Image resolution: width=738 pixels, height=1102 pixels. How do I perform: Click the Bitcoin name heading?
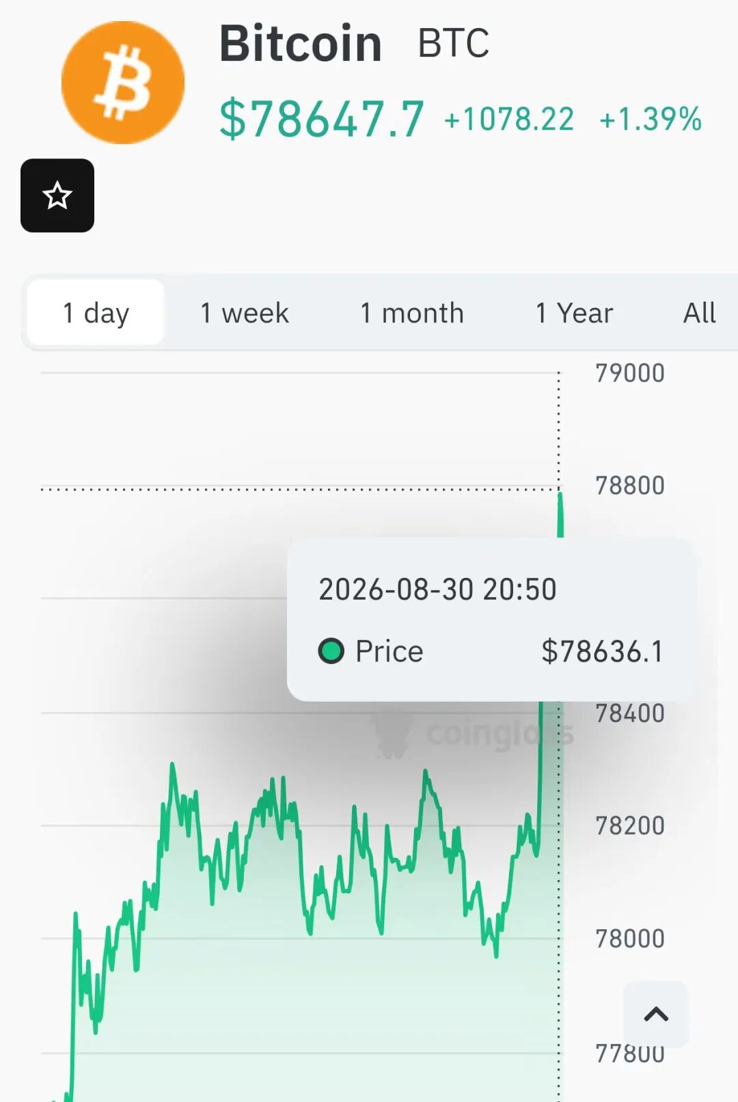(x=301, y=44)
